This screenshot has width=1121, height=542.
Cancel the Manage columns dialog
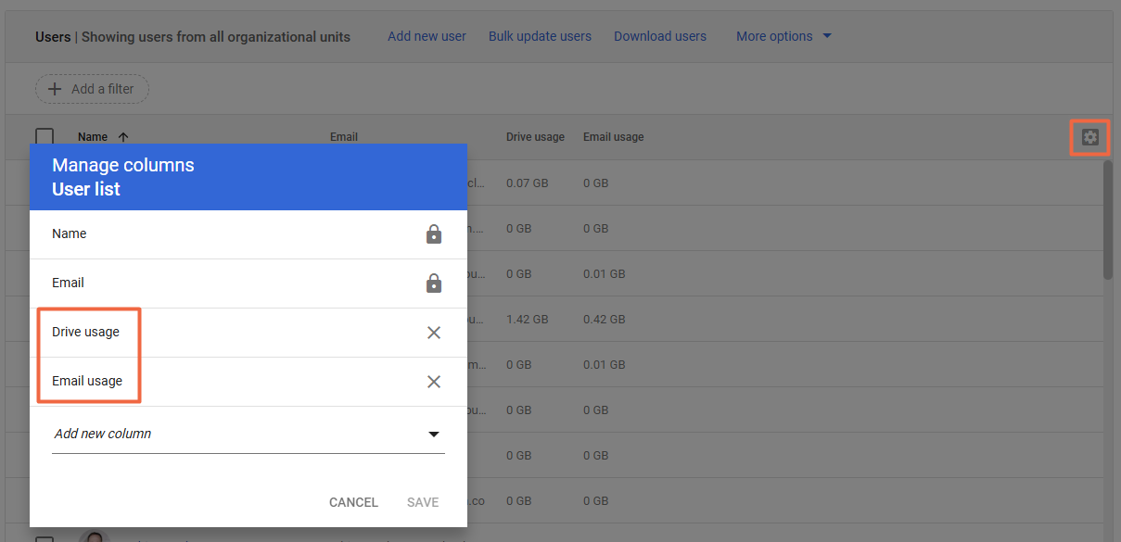353,502
